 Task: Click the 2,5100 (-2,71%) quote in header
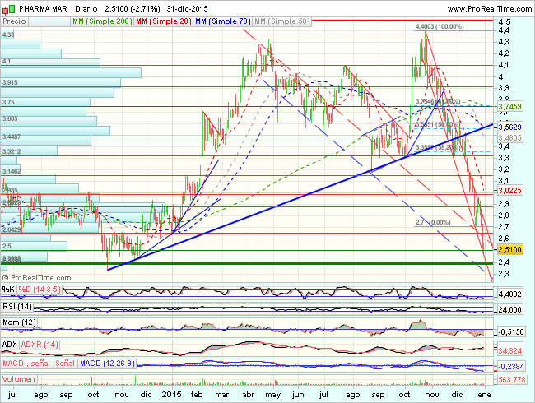133,8
